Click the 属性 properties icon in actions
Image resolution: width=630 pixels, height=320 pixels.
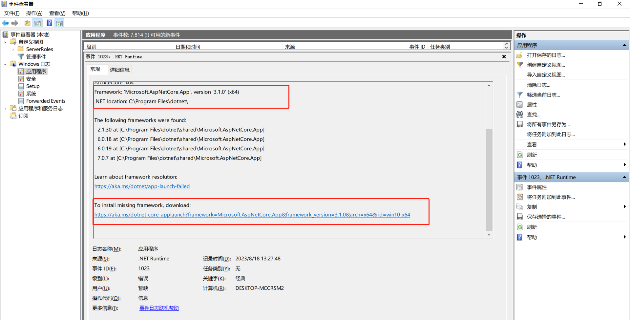(x=520, y=105)
